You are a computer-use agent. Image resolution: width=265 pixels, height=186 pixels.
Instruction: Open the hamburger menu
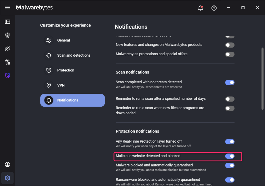tap(7, 8)
